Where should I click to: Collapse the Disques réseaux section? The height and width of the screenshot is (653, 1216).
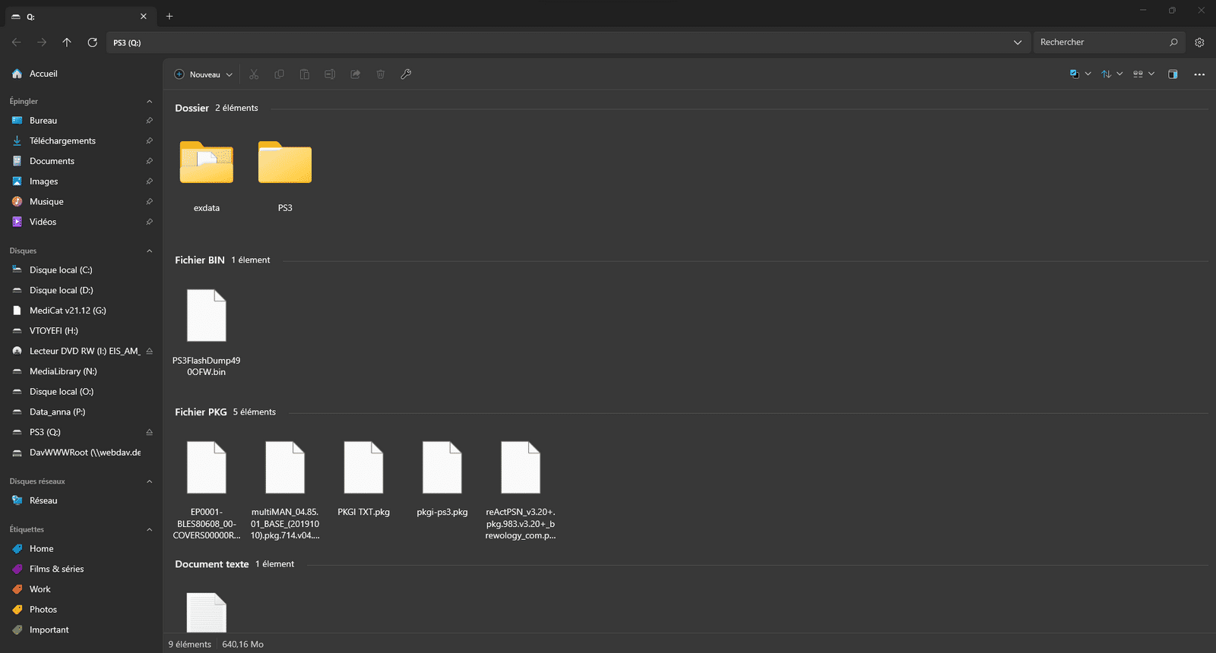tap(149, 481)
